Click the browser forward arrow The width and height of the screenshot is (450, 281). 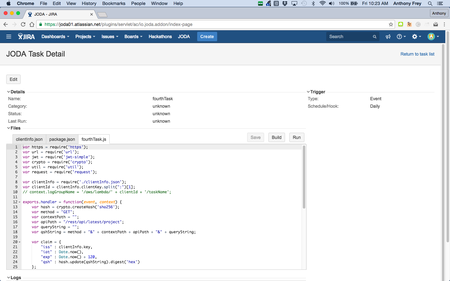coord(14,24)
